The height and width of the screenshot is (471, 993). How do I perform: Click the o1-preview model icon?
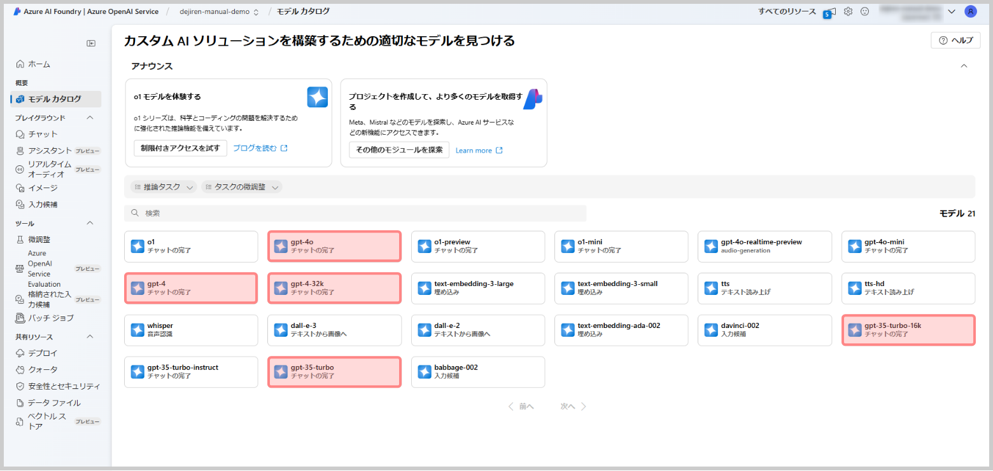[x=425, y=246]
